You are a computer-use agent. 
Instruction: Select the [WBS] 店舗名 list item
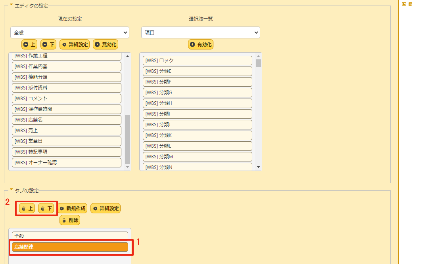pos(66,120)
